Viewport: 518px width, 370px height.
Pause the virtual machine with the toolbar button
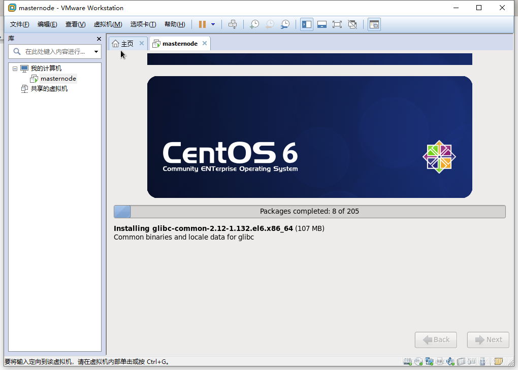click(202, 24)
